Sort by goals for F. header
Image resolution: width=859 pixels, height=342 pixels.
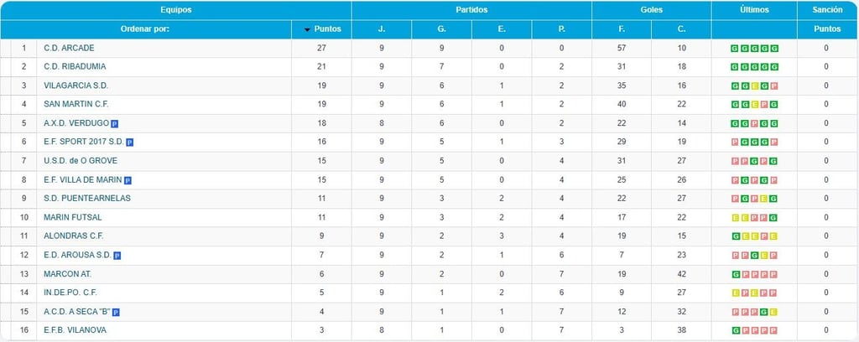[622, 29]
